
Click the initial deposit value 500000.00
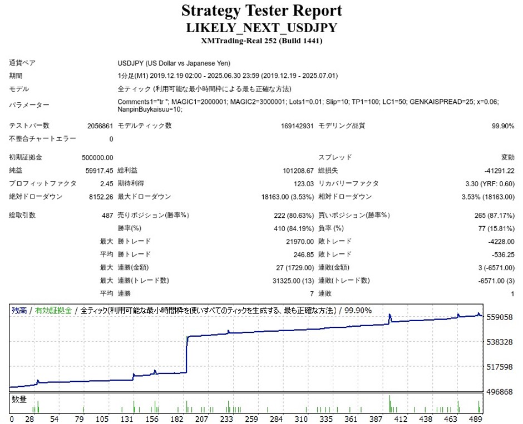(x=97, y=158)
